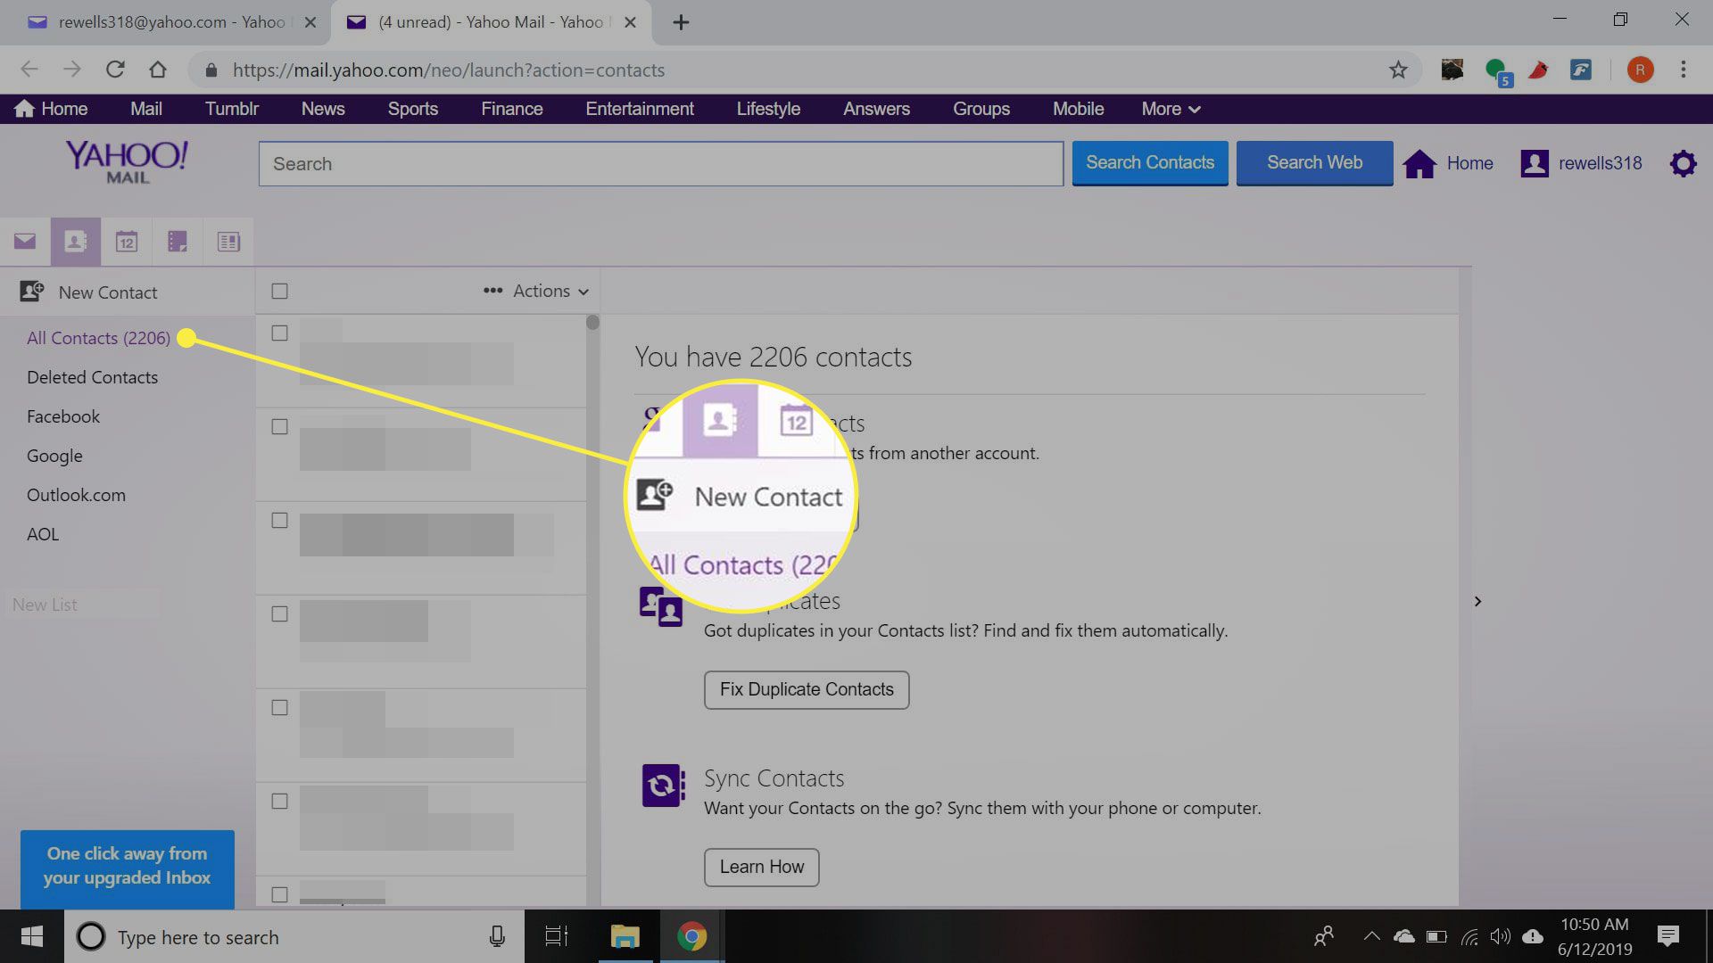Open the Mail top navigation item
This screenshot has height=963, width=1713.
(x=146, y=109)
